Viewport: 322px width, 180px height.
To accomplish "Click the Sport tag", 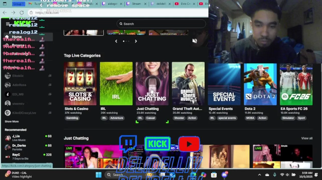I will pyautogui.click(x=301, y=118).
